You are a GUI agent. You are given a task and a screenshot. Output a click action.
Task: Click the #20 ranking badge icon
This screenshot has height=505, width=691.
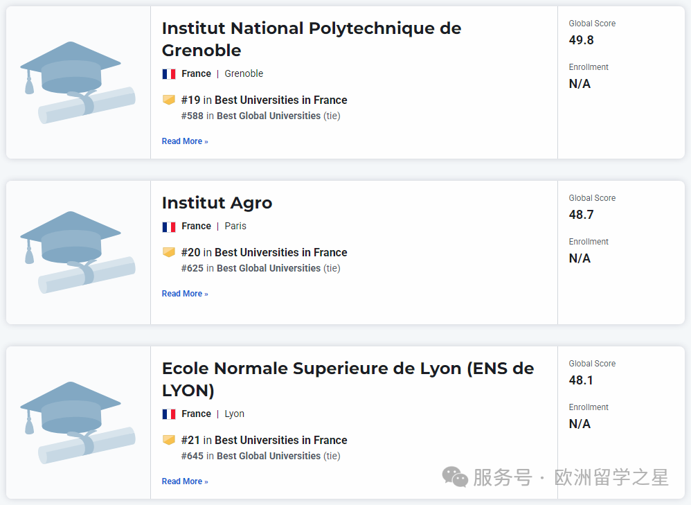tap(169, 252)
